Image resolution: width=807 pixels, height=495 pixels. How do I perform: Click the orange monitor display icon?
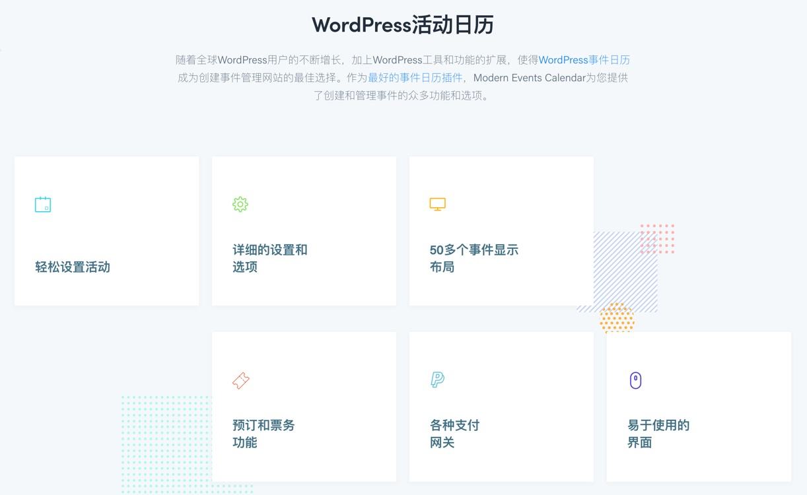click(x=438, y=205)
